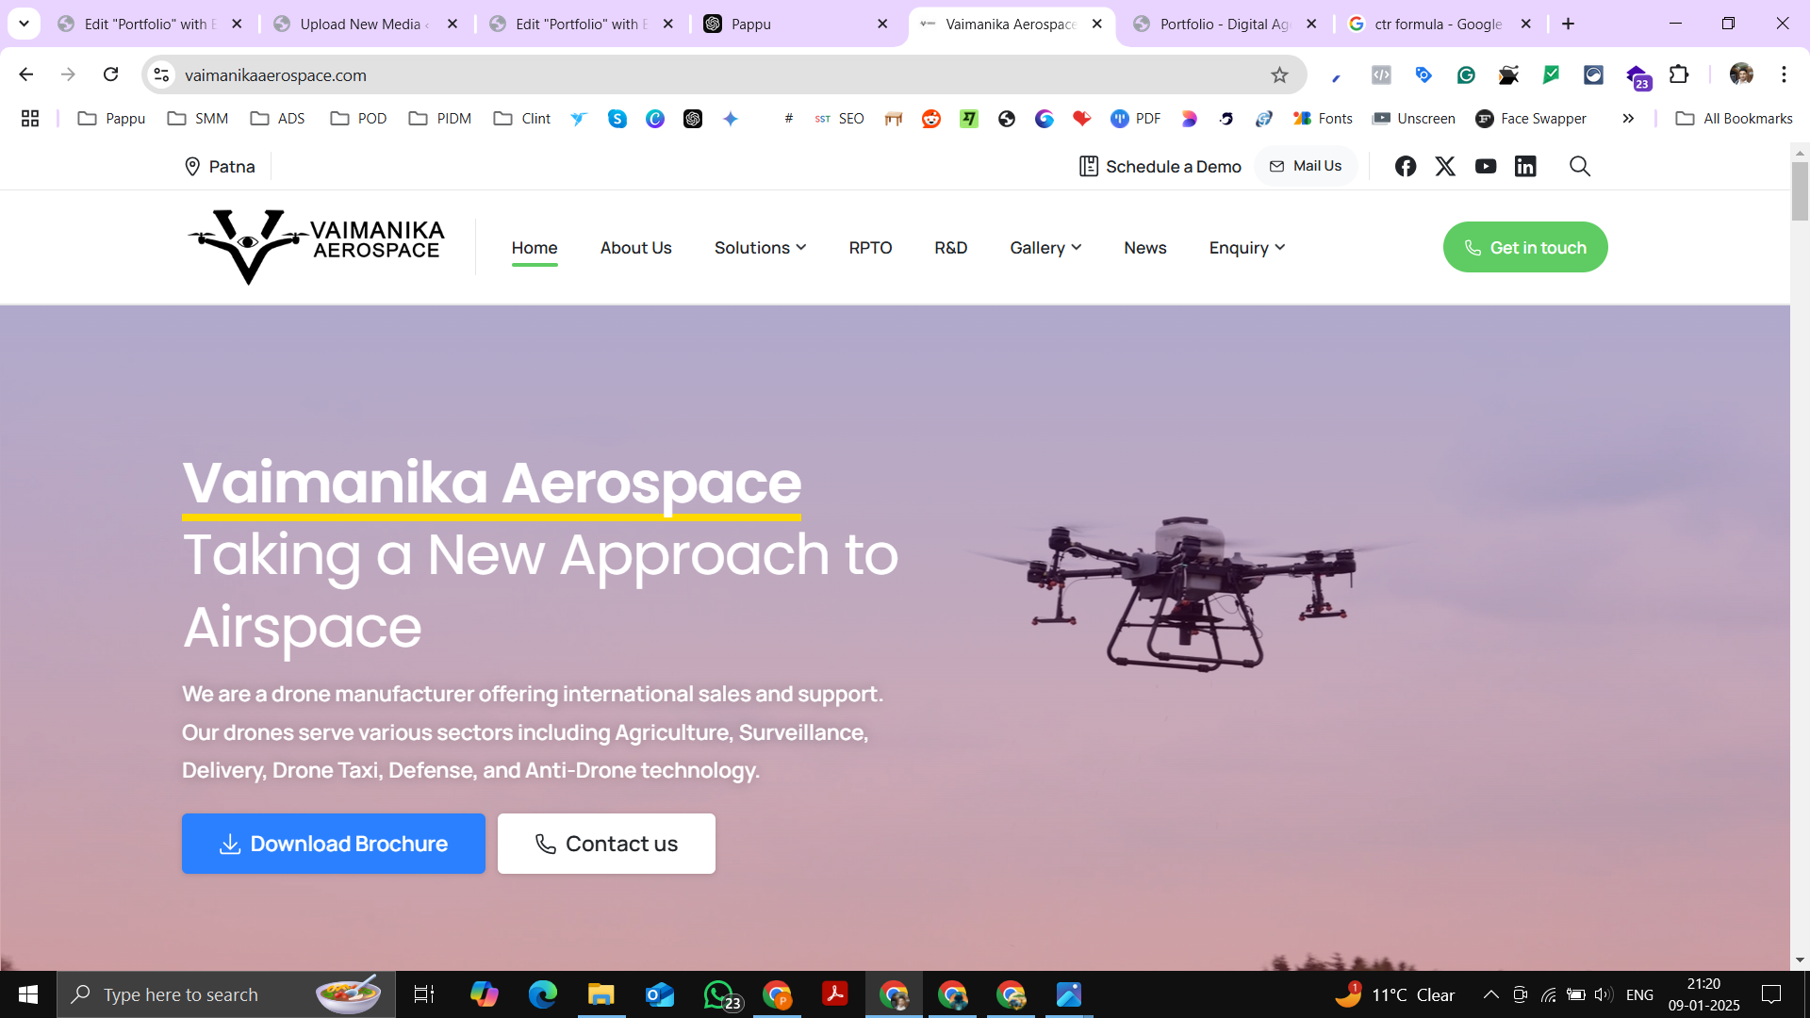The height and width of the screenshot is (1018, 1810).
Task: Go back to the previous page
Action: (x=26, y=74)
